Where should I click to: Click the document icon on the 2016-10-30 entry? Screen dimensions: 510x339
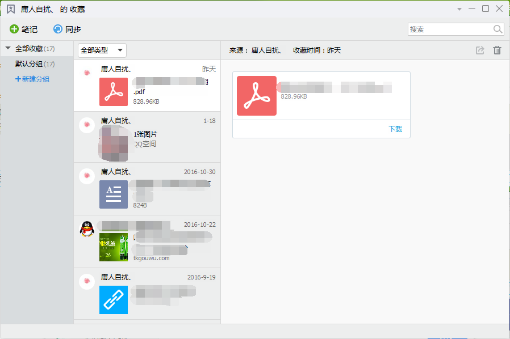click(x=114, y=194)
